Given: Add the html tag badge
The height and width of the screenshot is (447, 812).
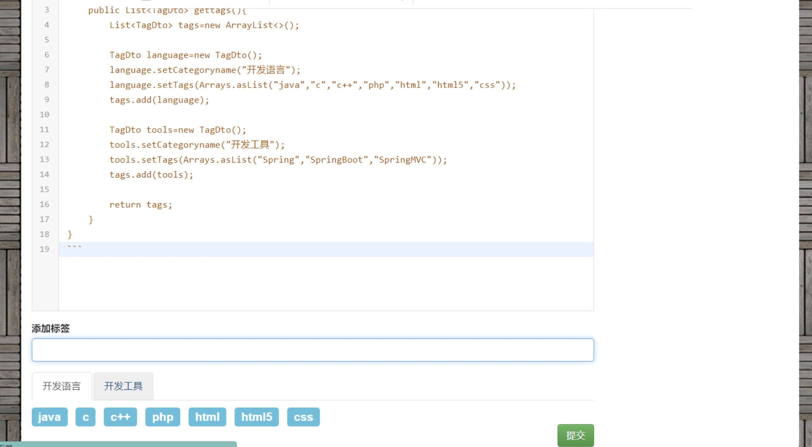Looking at the screenshot, I should [207, 417].
